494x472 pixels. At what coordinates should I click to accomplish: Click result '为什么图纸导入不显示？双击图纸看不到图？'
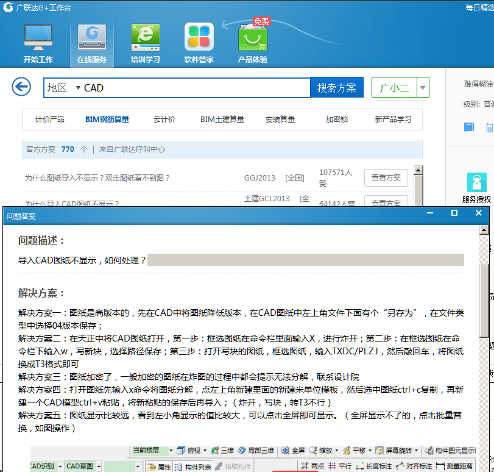[x=97, y=178]
